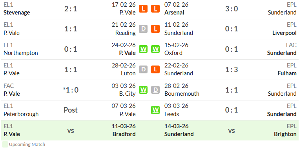
Task: Click the W badge beside Leeds 03-03-26
Action: (155, 110)
